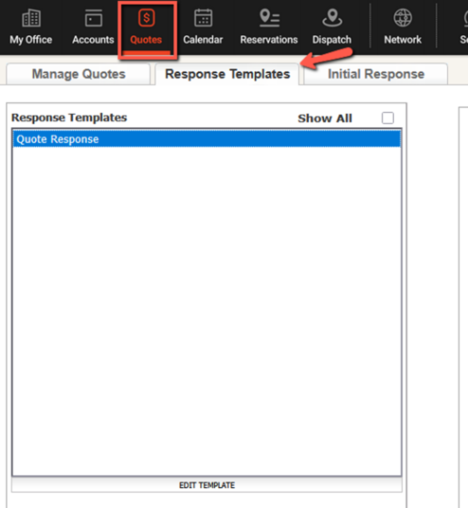The width and height of the screenshot is (468, 508).
Task: Select the Response Templates tab
Action: (x=227, y=74)
